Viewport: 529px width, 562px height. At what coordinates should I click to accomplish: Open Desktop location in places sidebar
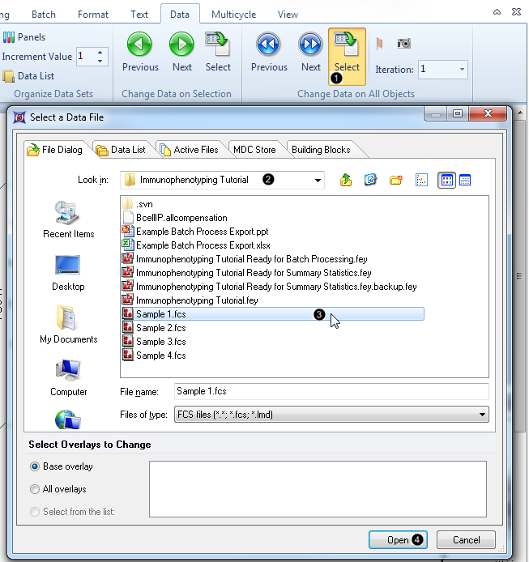tap(69, 271)
